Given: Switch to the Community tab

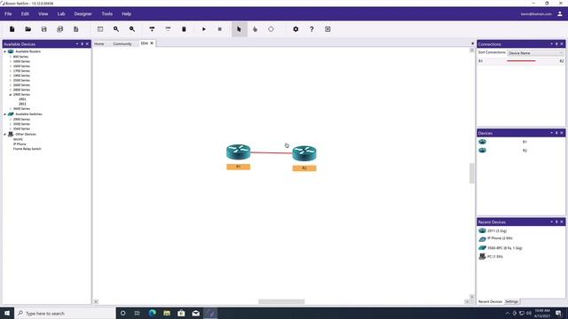Looking at the screenshot, I should click(x=122, y=43).
